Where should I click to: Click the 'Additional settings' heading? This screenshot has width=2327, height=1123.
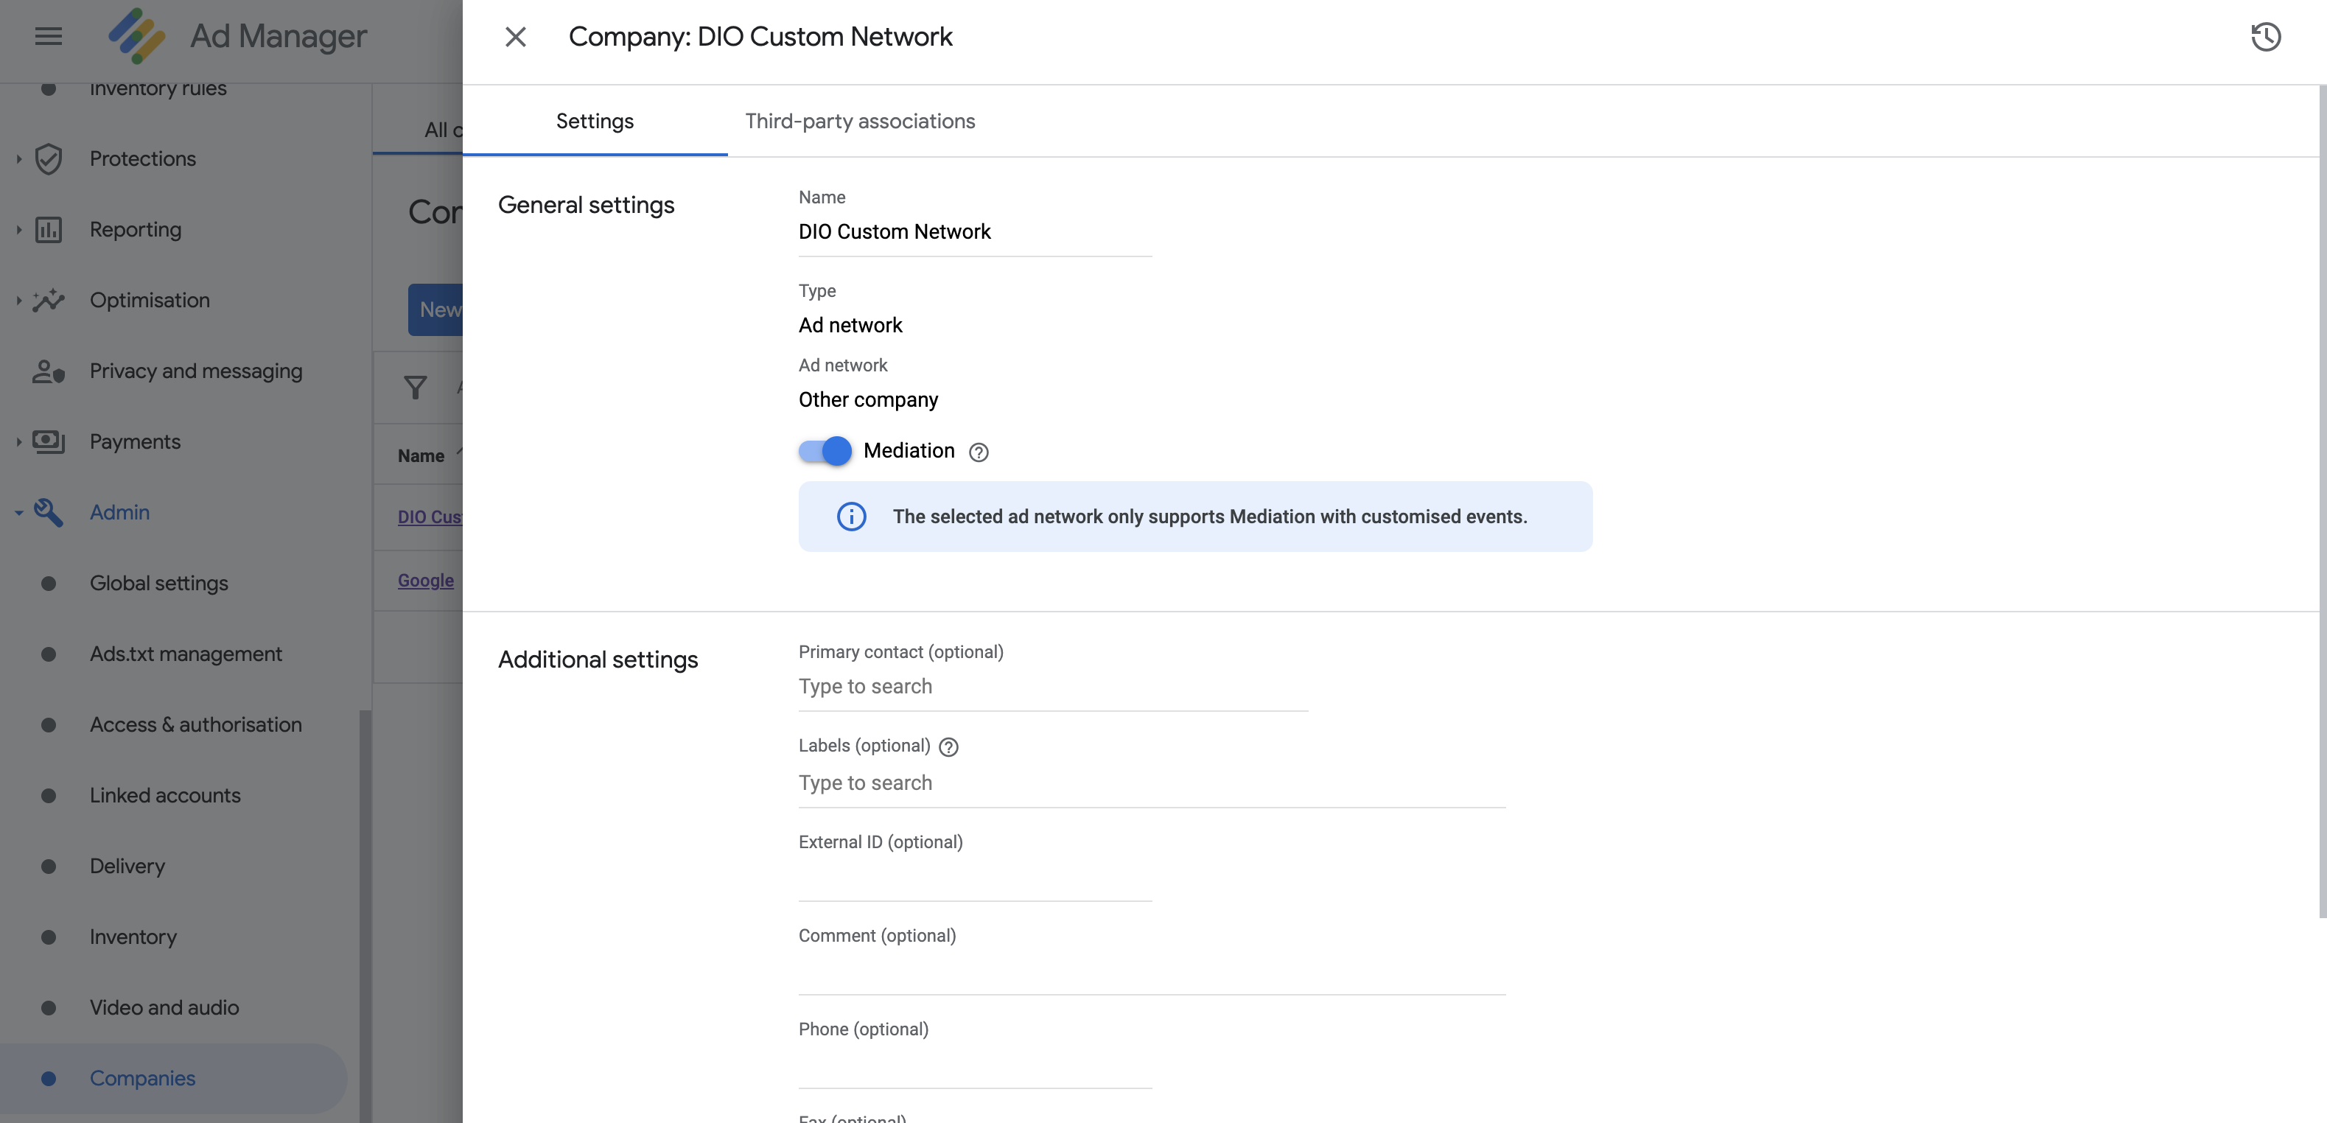pyautogui.click(x=598, y=660)
